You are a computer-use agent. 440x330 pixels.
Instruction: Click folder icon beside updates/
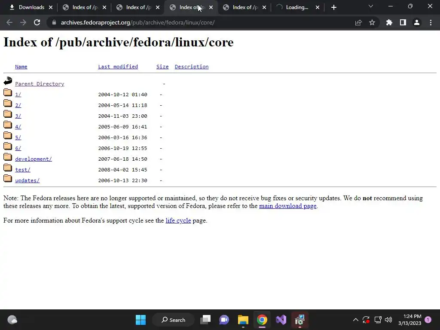point(8,178)
